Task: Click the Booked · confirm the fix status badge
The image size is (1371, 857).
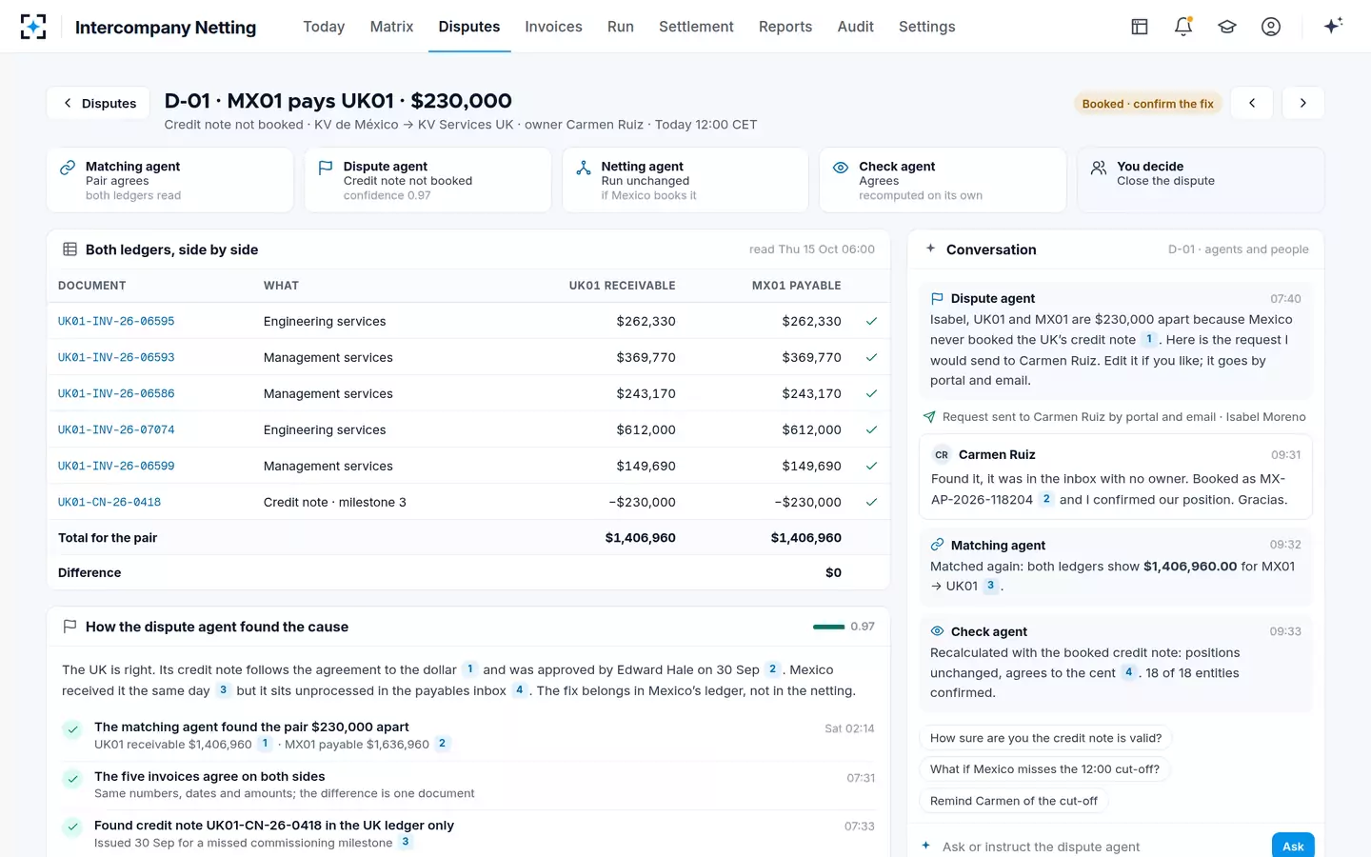Action: (1147, 104)
